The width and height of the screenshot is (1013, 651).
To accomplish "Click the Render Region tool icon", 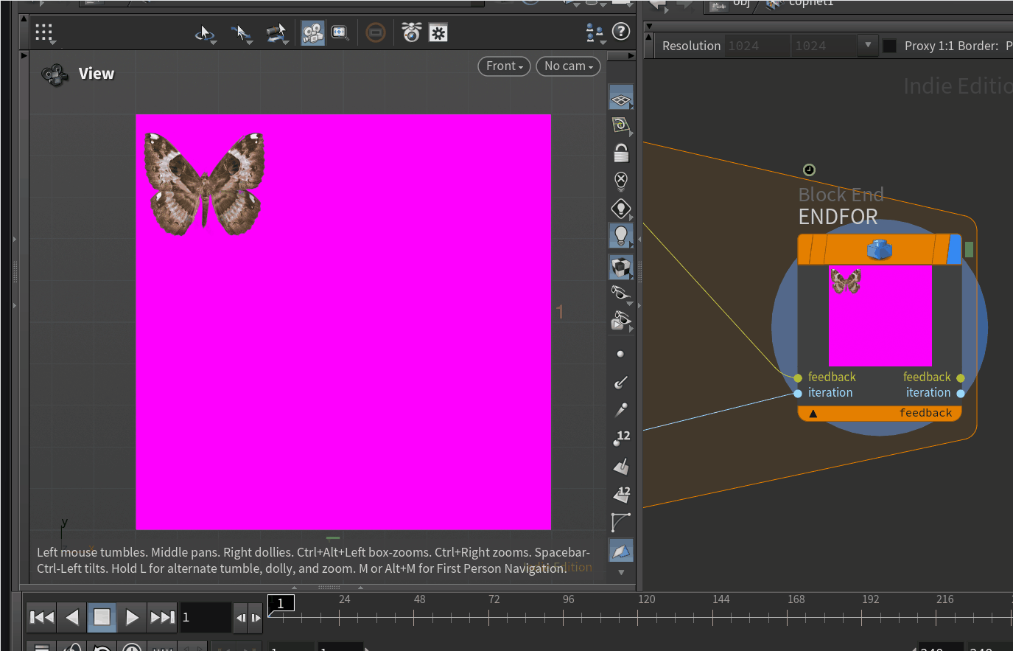I will [x=339, y=32].
